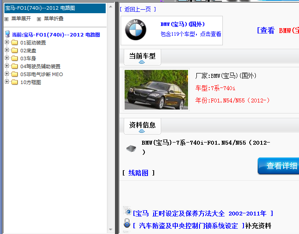Select the 05非电气诊断 MEO label
The height and width of the screenshot is (234, 299).
[41, 74]
